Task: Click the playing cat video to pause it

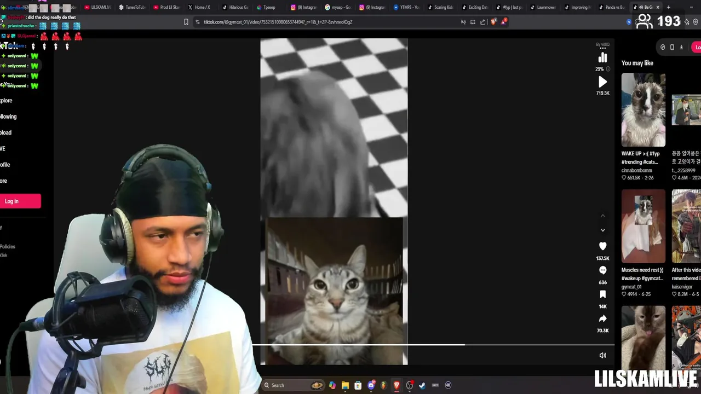Action: (334, 201)
